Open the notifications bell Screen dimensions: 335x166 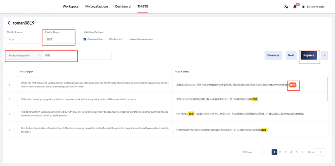[x=295, y=6]
